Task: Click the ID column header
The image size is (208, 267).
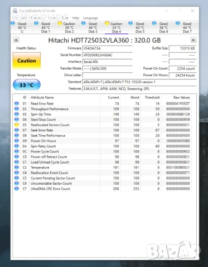Action: [25, 97]
